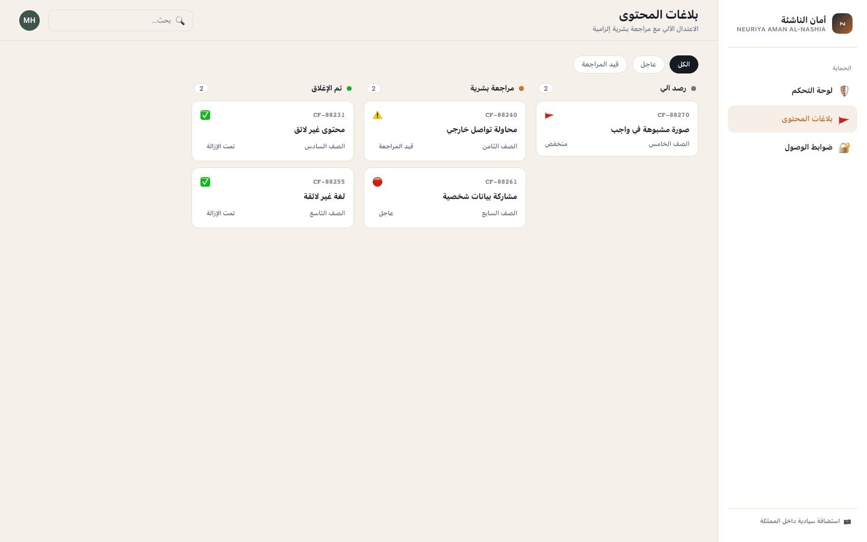Show the قيد المراجعة filter tab
This screenshot has width=867, height=542.
pyautogui.click(x=600, y=64)
